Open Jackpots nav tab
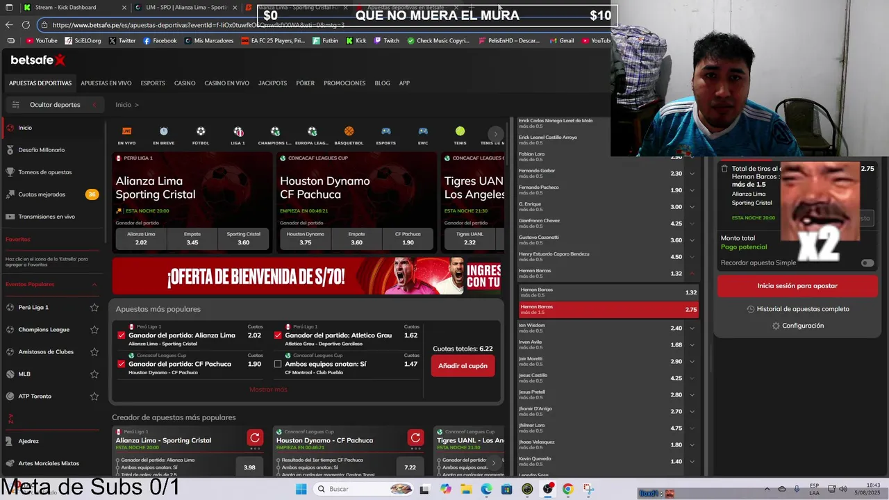Image resolution: width=889 pixels, height=500 pixels. 272,83
